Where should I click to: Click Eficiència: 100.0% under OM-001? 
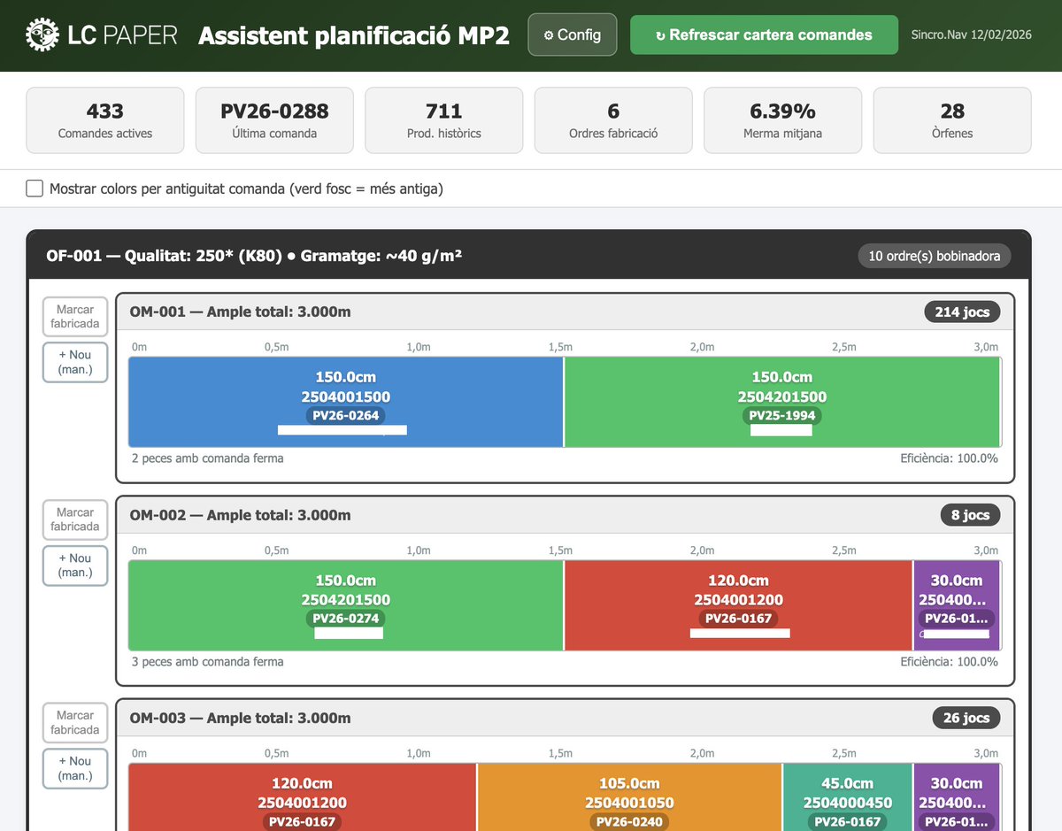pos(949,458)
